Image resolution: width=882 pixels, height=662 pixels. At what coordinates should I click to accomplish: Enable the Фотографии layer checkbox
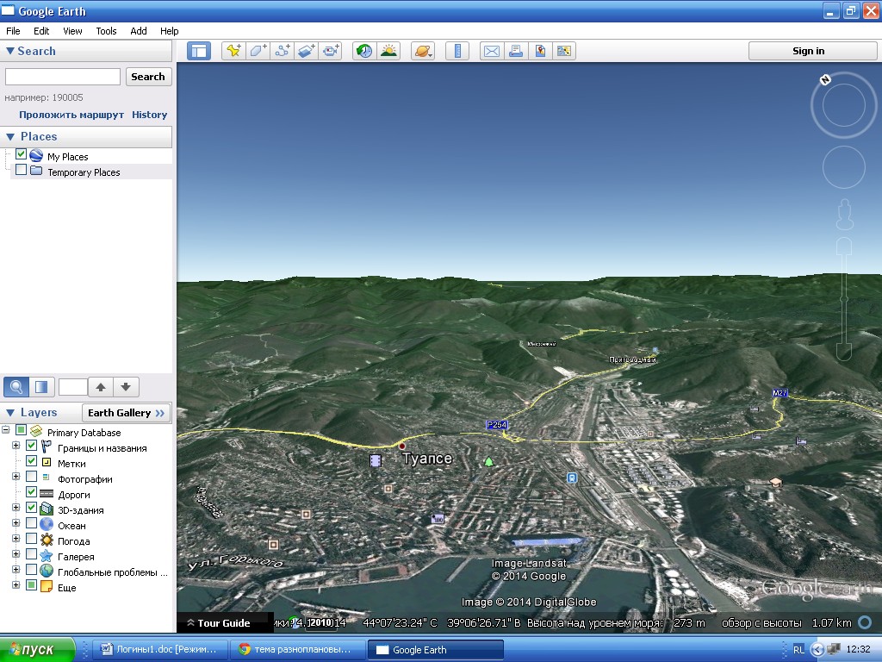(x=32, y=476)
